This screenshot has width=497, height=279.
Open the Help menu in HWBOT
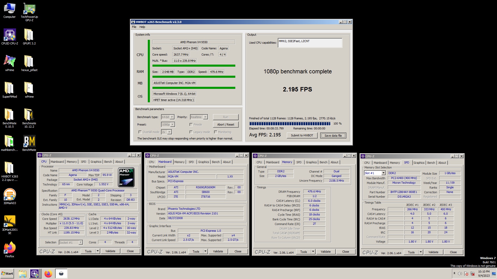[142, 27]
